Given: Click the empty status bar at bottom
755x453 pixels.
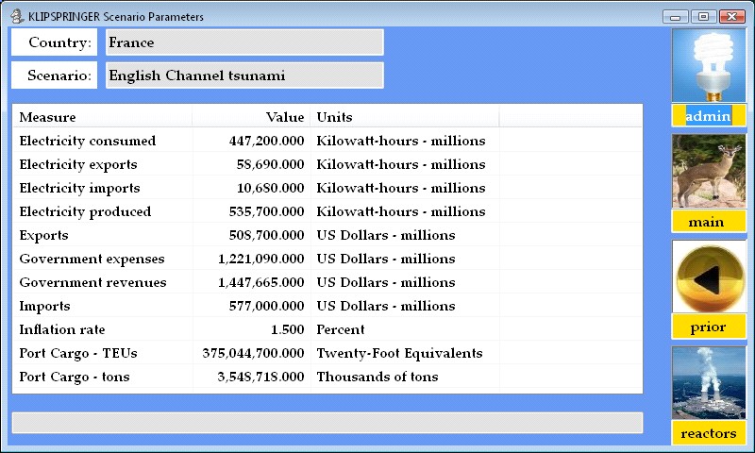Looking at the screenshot, I should pyautogui.click(x=327, y=423).
